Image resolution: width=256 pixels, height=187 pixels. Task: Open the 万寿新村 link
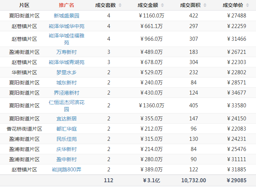(67, 52)
